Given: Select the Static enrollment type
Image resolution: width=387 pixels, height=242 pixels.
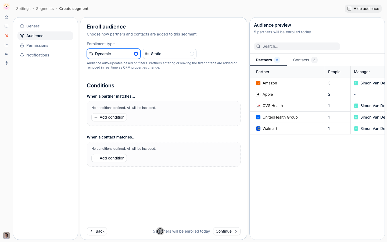Looking at the screenshot, I should [170, 54].
